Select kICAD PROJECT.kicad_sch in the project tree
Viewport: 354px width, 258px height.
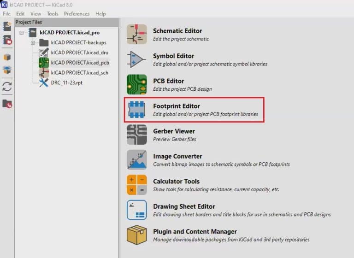click(x=80, y=72)
